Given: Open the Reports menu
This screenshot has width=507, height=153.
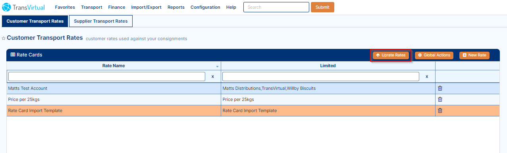Looking at the screenshot, I should click(176, 7).
